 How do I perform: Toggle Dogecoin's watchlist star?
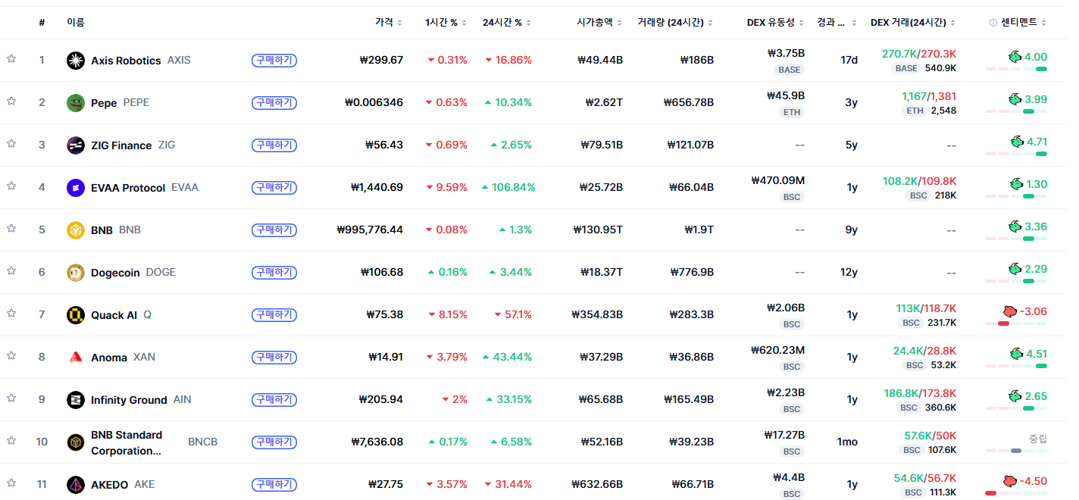click(x=11, y=271)
